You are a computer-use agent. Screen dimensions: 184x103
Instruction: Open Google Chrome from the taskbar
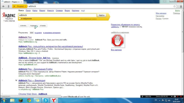click(29, 100)
